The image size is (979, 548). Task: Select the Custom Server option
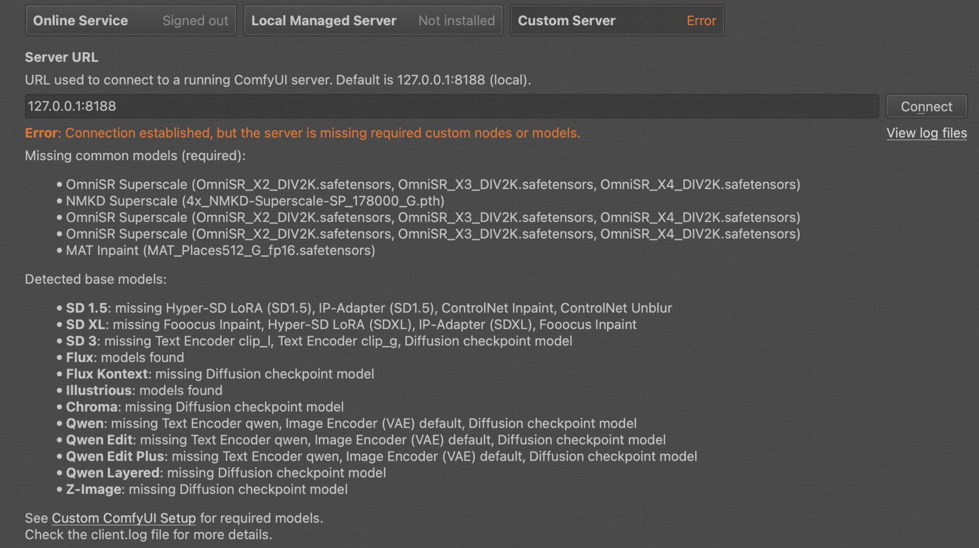click(566, 20)
